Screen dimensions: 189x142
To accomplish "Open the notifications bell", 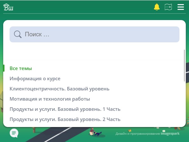I will coord(157,7).
